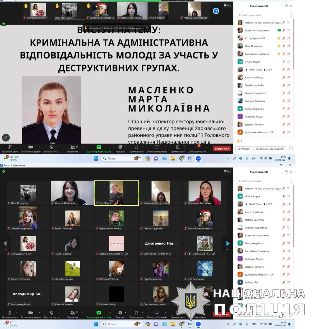322x329 pixels.
Task: Open Участники 36 in top Zoom toolbar
Action: pos(73,148)
